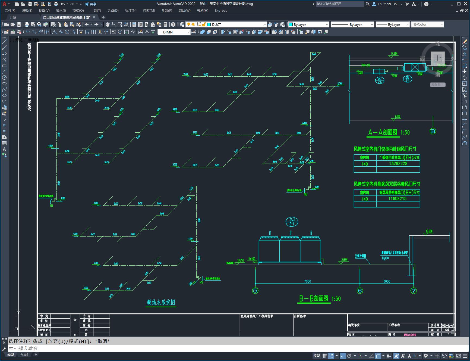The image size is (470, 361).
Task: Select the Rectangle tool in the draw toolbar
Action: click(x=4, y=66)
